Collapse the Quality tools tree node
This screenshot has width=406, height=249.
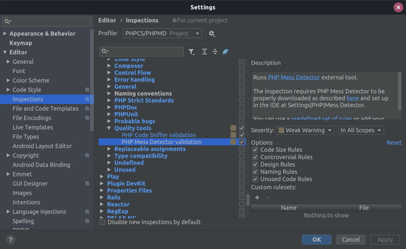109,128
